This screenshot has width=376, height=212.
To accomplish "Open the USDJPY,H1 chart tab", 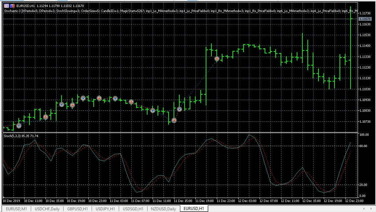I will click(105, 209).
